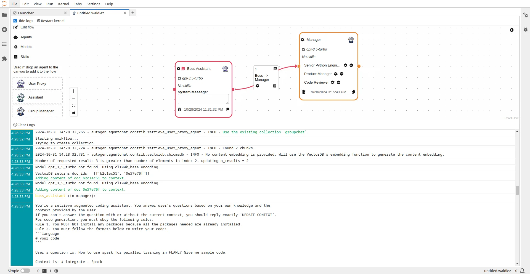
Task: Open the Run menu
Action: [x=50, y=4]
